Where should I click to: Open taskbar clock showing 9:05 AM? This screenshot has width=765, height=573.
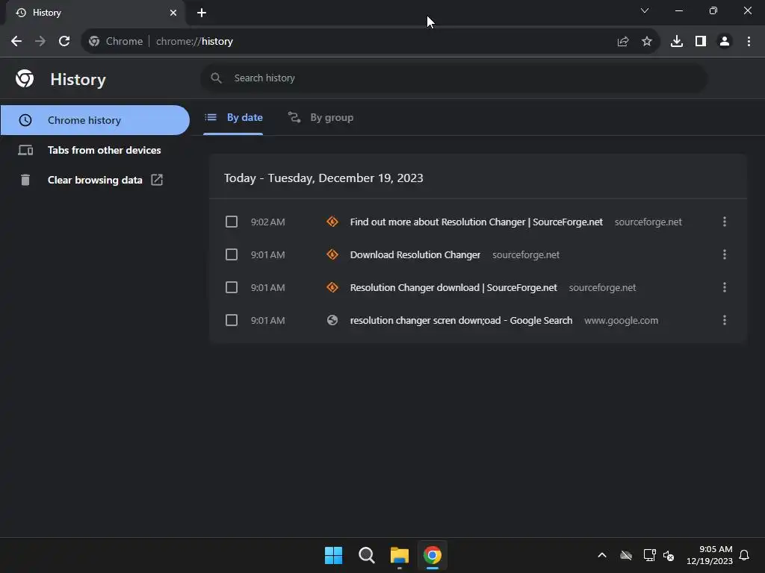coord(710,555)
